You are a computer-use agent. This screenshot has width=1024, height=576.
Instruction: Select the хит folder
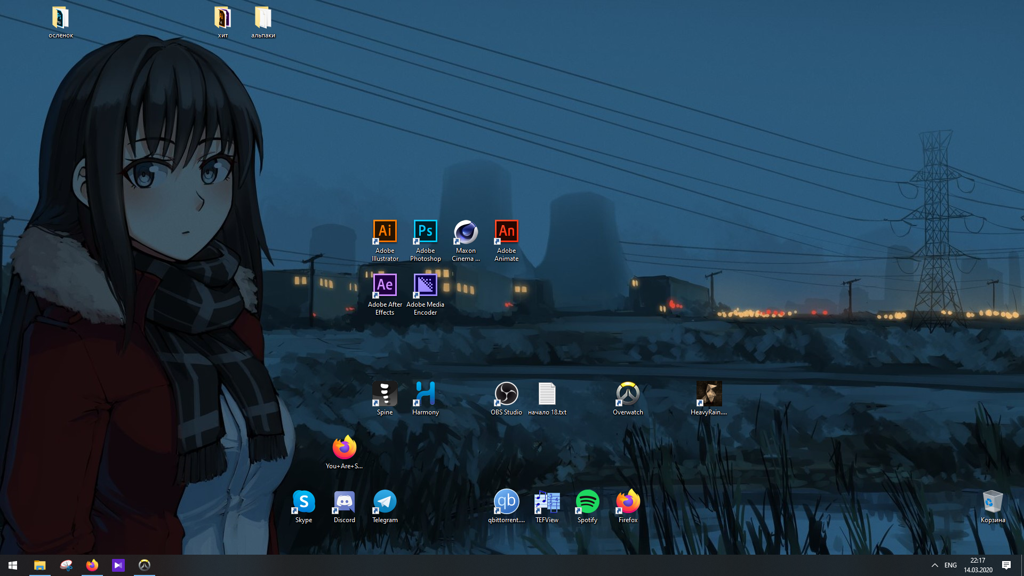(222, 22)
